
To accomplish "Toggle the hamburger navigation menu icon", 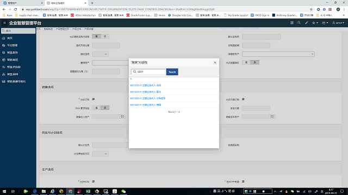I will click(x=4, y=23).
